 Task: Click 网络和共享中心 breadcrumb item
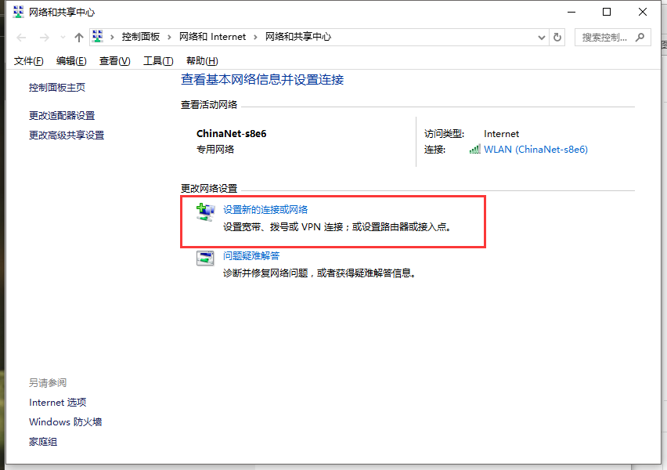coord(298,37)
